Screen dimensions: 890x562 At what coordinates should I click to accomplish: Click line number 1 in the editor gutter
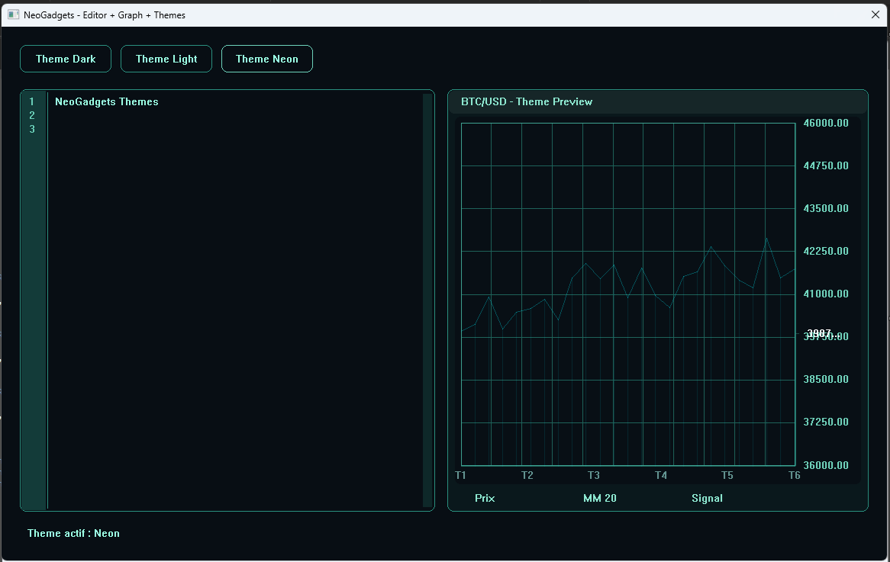click(x=32, y=102)
